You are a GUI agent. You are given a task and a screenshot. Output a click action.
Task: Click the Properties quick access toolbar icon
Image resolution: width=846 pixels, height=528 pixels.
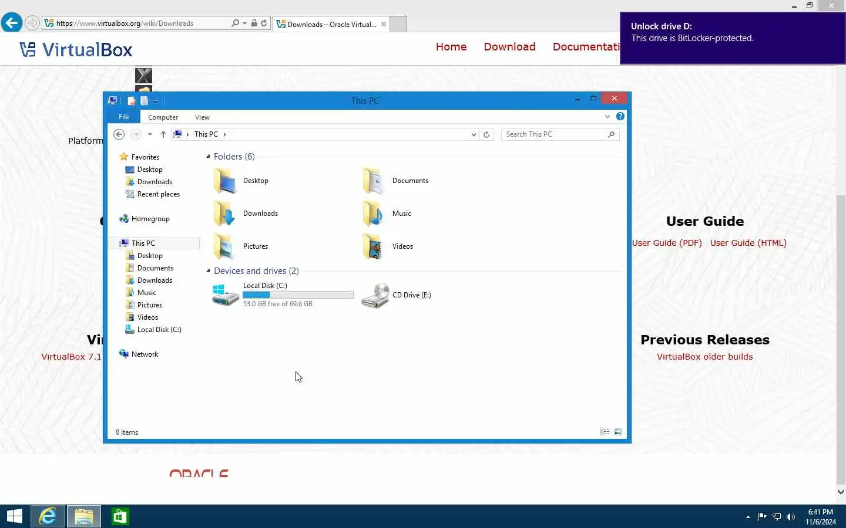132,101
